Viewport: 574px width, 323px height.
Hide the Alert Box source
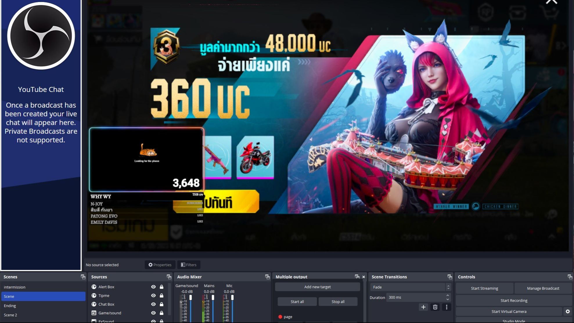[153, 287]
